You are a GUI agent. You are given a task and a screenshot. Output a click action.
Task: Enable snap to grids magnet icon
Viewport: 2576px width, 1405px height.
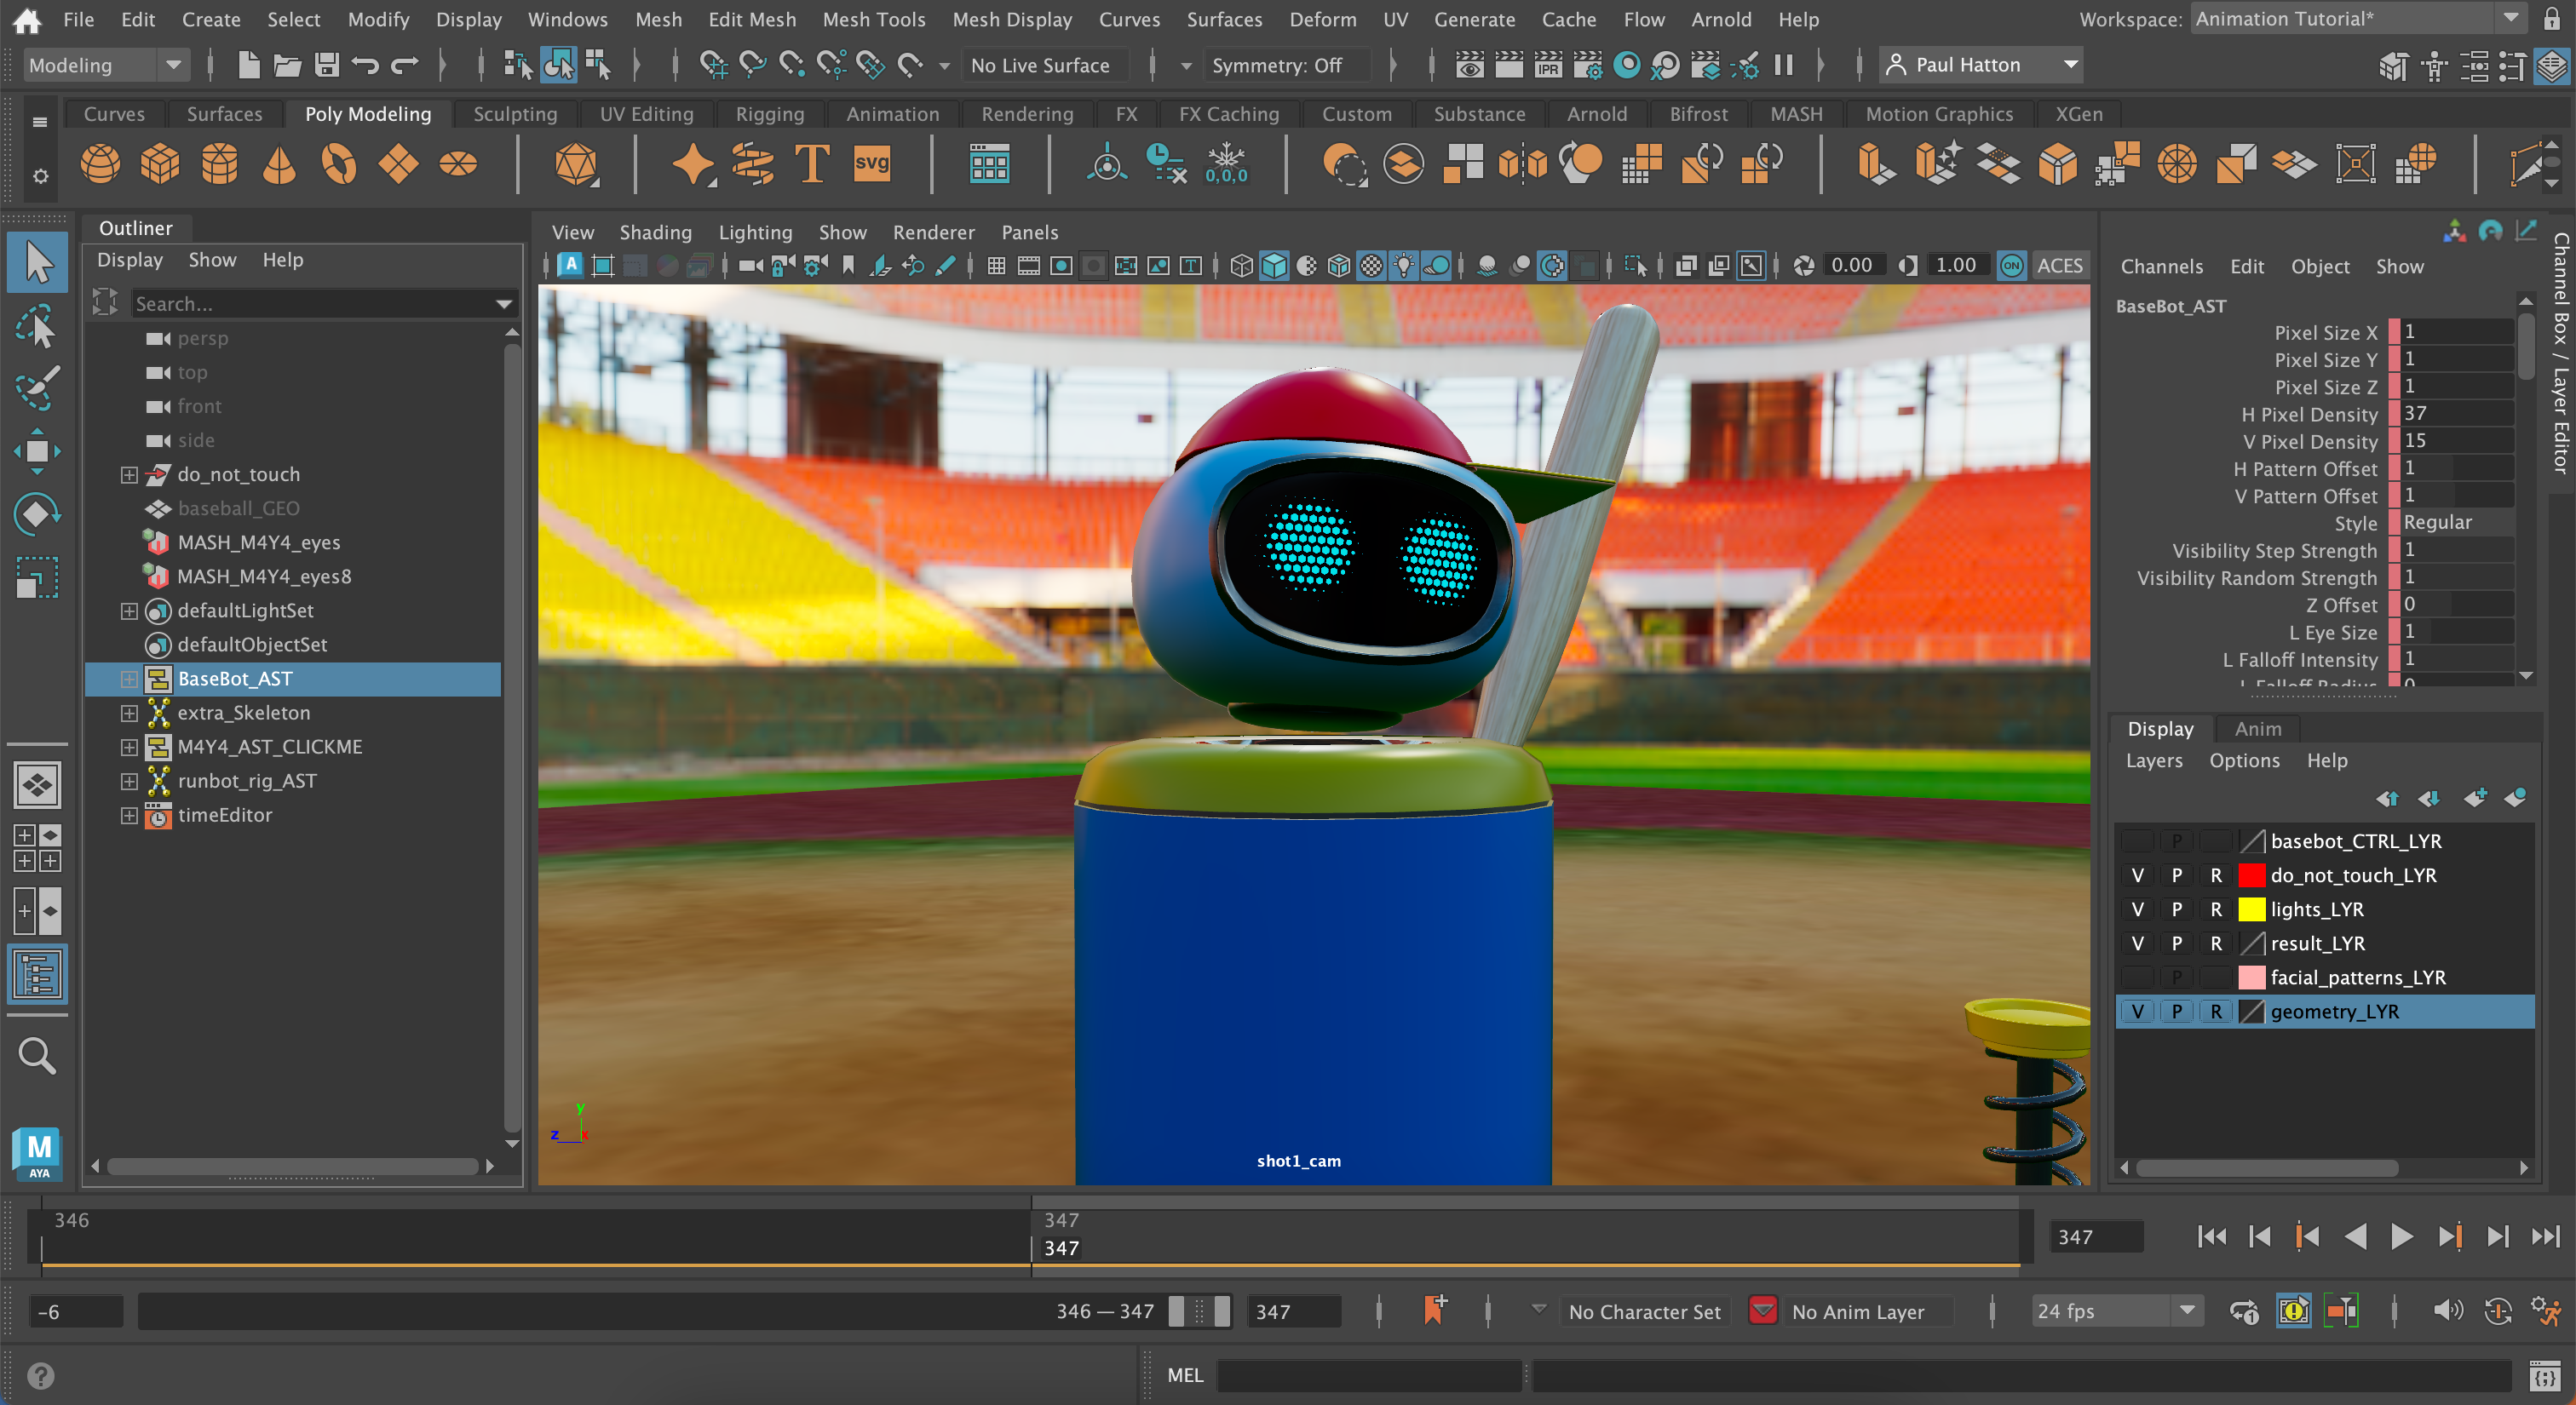pyautogui.click(x=714, y=65)
